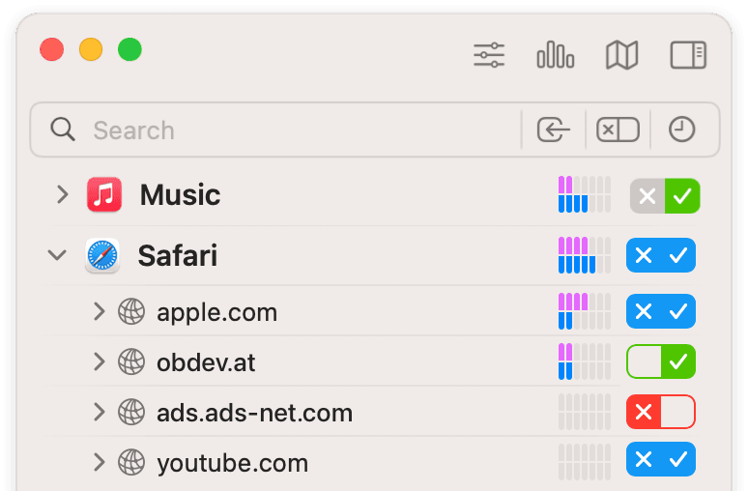This screenshot has height=491, width=748.
Task: Toggle the allow/deny switch for obdev.at
Action: pos(661,361)
